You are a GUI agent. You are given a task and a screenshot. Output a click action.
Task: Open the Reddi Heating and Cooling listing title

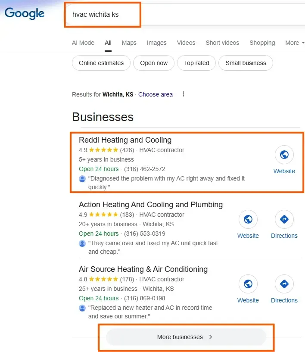125,140
